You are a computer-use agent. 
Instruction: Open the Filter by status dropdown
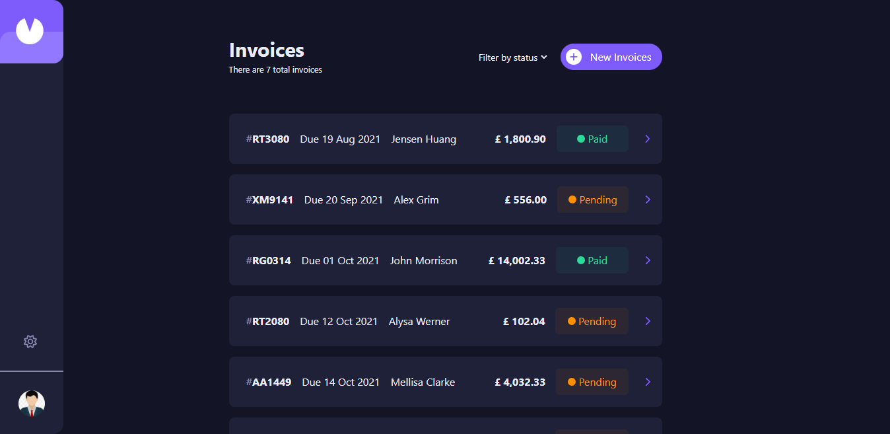pyautogui.click(x=513, y=57)
